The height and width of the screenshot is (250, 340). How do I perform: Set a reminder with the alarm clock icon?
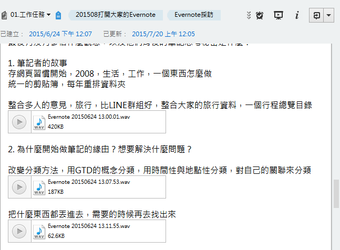(x=260, y=15)
